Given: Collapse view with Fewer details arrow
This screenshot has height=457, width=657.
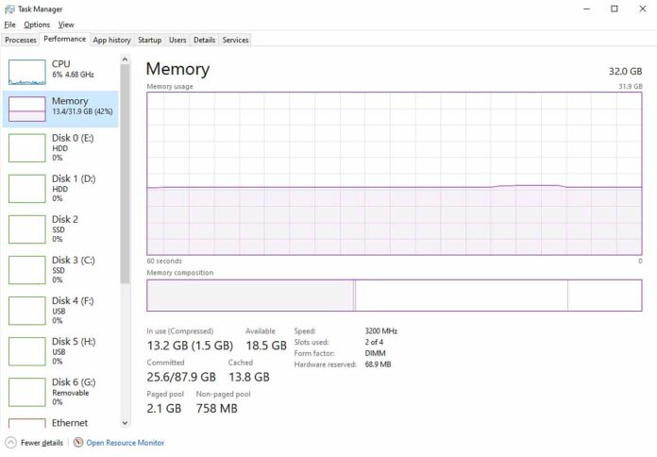Looking at the screenshot, I should (x=10, y=442).
